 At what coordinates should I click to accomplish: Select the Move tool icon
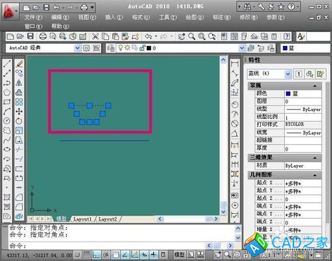point(19,112)
